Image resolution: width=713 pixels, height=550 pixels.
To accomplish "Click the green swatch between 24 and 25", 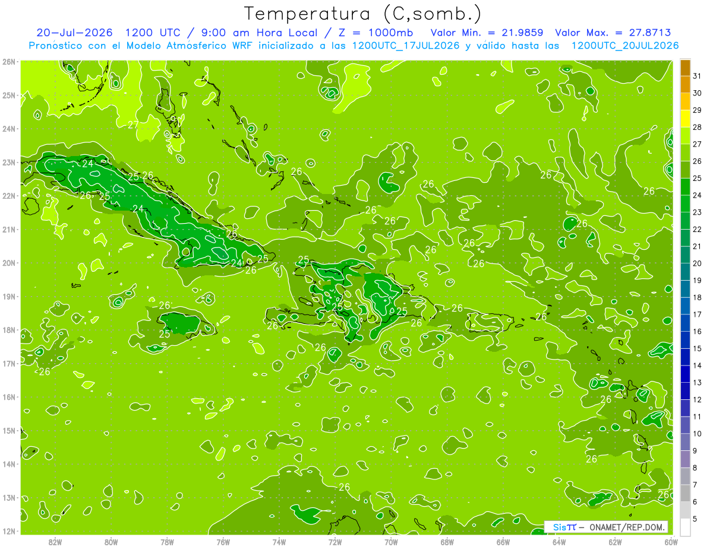I will pos(684,186).
